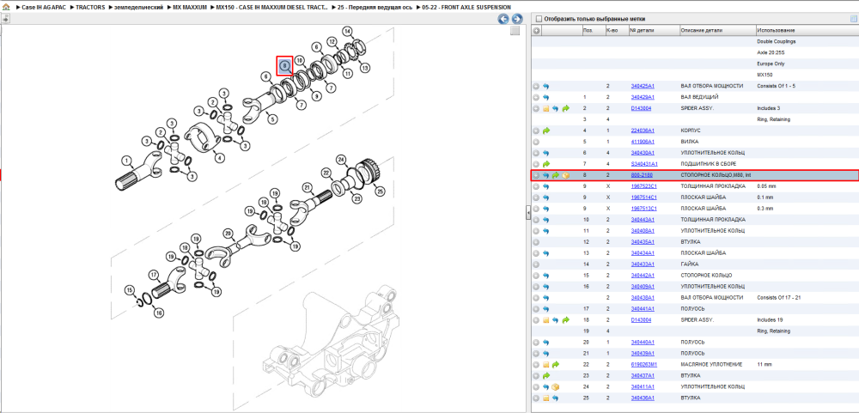Image resolution: width=859 pixels, height=413 pixels.
Task: Click gray circle on ГАЙКА row
Action: pyautogui.click(x=536, y=264)
